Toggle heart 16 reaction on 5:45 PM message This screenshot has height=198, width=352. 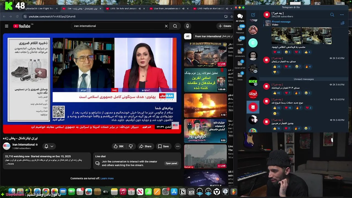(288, 108)
